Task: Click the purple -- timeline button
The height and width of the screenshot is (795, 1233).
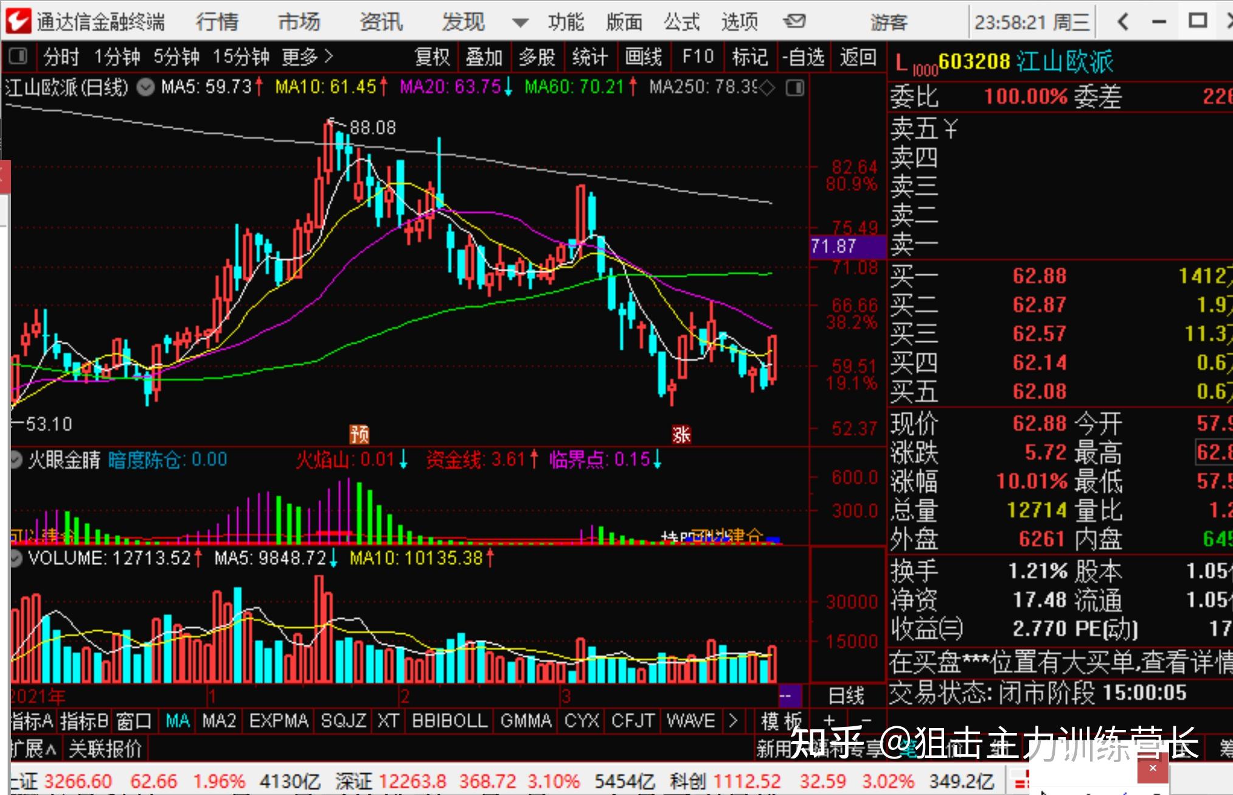Action: click(x=790, y=695)
